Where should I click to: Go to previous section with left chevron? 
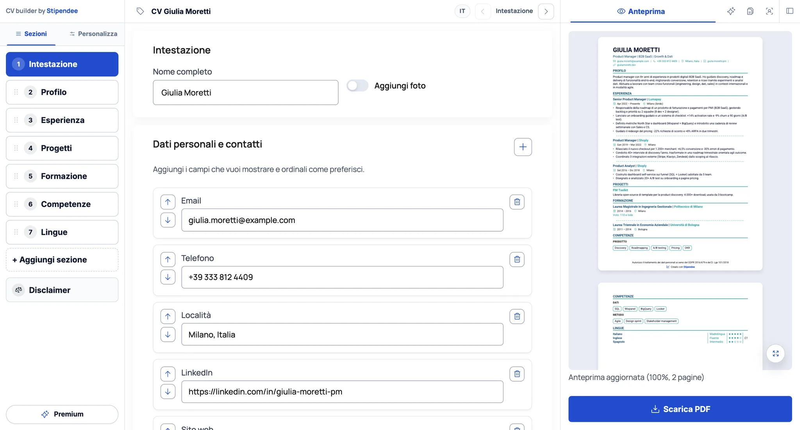483,11
